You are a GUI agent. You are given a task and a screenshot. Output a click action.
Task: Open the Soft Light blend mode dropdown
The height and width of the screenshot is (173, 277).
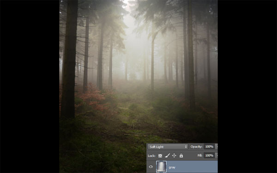point(168,147)
